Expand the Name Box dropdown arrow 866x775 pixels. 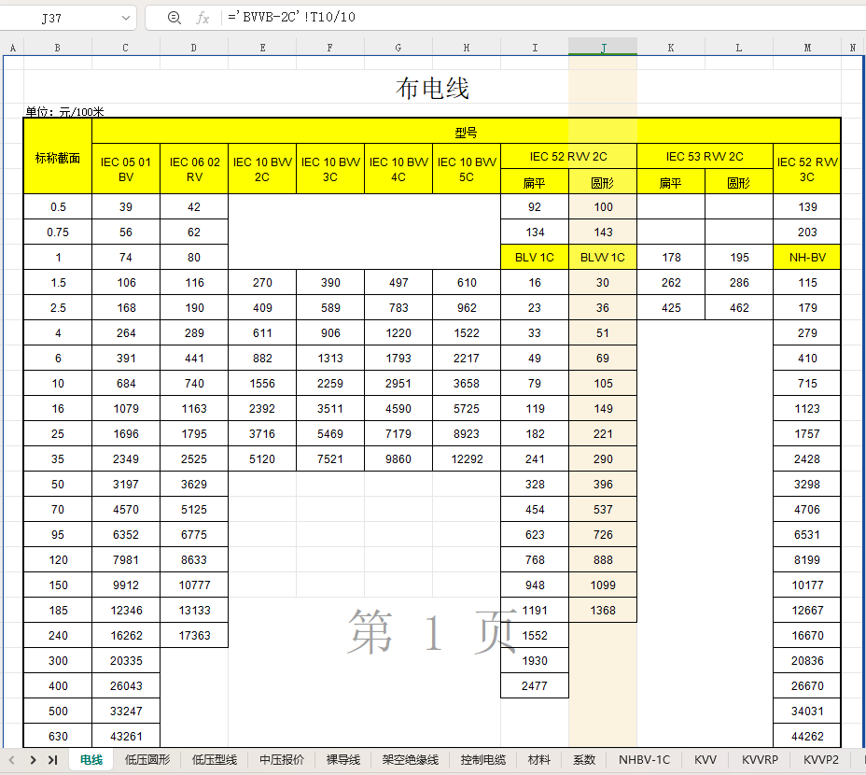click(126, 18)
